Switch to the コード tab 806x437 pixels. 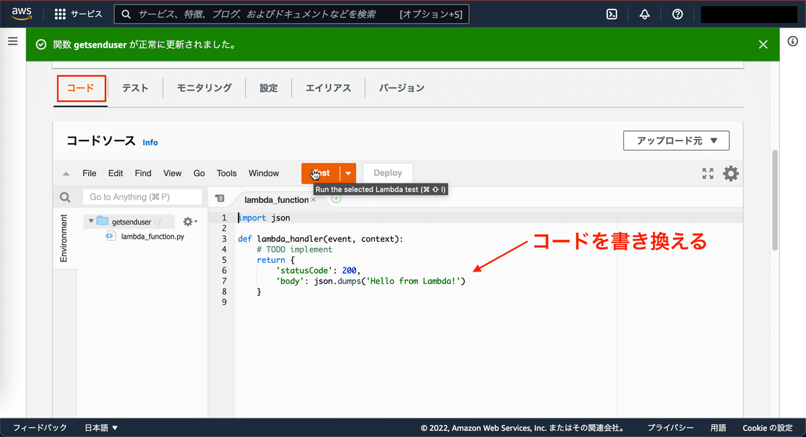point(81,88)
